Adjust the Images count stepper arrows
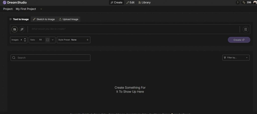 tap(25, 40)
